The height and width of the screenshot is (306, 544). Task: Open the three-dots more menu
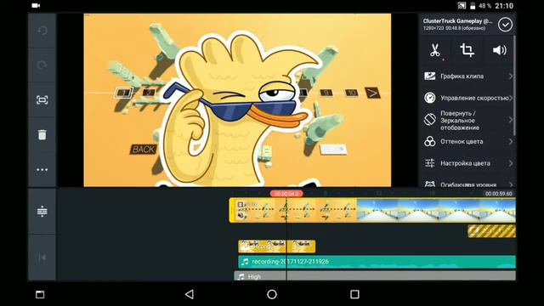[x=42, y=170]
